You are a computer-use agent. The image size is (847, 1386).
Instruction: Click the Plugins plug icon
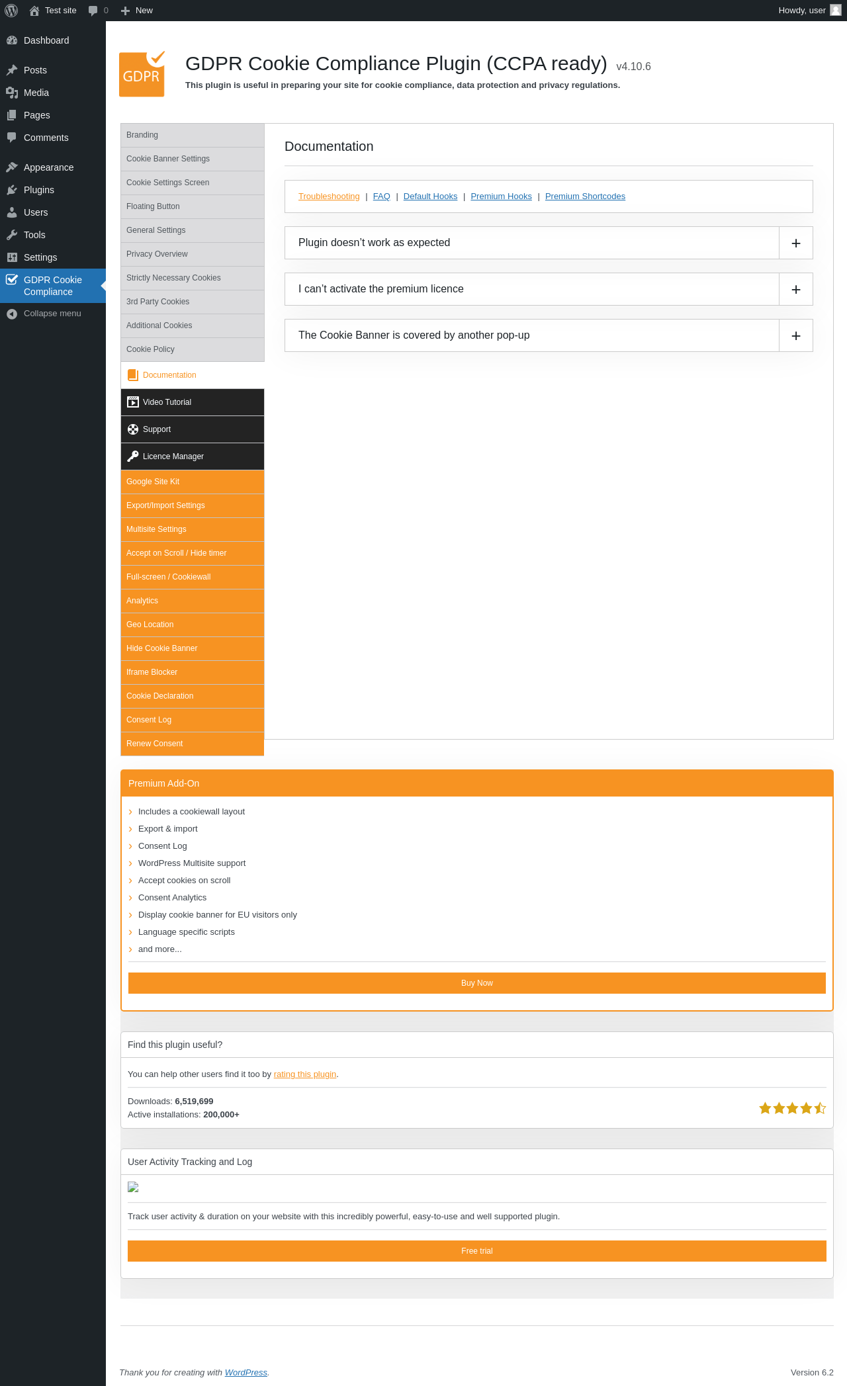(x=12, y=190)
